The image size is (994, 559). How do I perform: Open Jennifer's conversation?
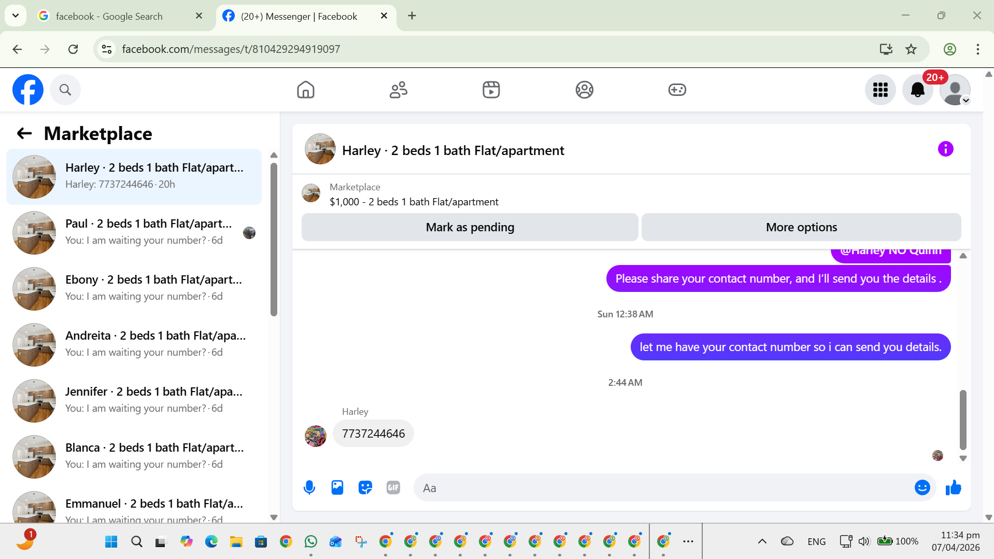pyautogui.click(x=134, y=401)
